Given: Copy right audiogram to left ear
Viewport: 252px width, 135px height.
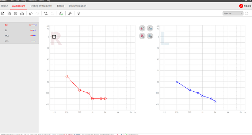Looking at the screenshot, I should tap(142, 28).
